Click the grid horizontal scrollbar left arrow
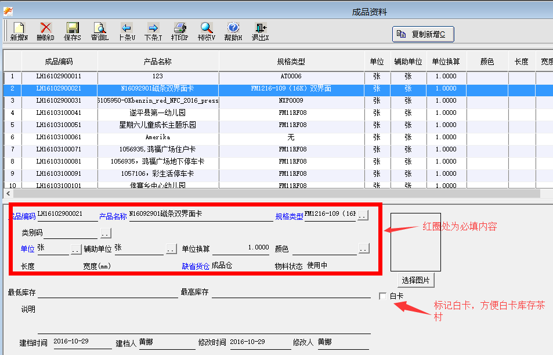Screen dimensions: 553x355 [8, 193]
